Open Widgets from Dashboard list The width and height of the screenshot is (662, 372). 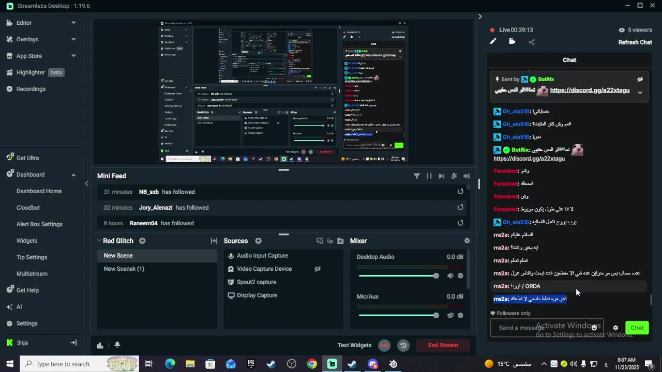pyautogui.click(x=27, y=241)
